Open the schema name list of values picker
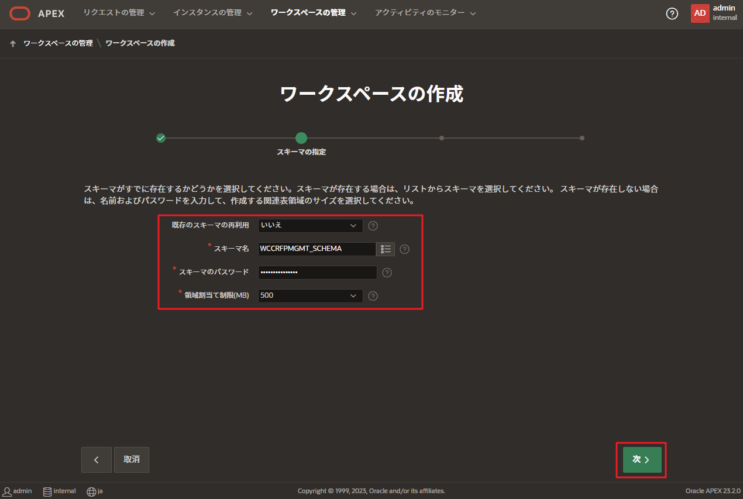The image size is (743, 499). click(386, 249)
